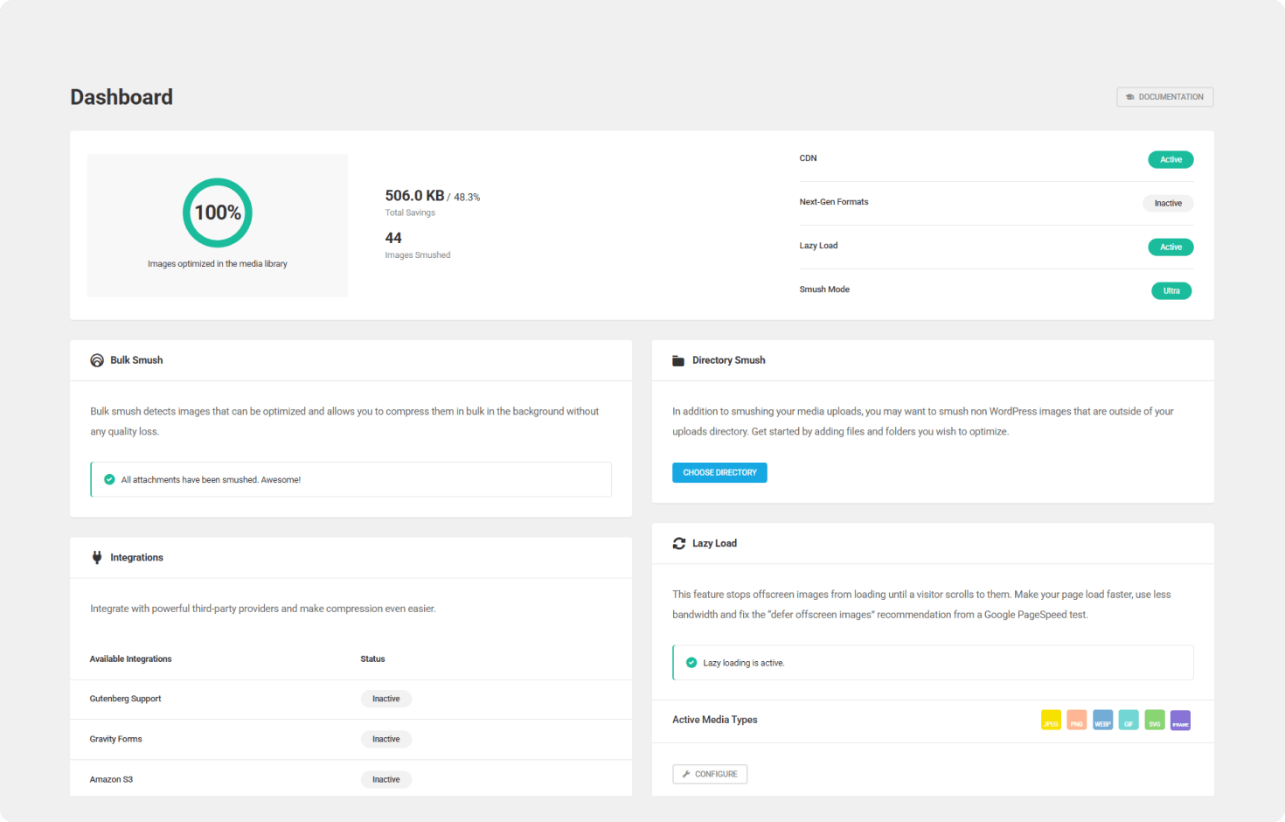Click the Bulk Smush section icon
The height and width of the screenshot is (822, 1285).
(97, 360)
